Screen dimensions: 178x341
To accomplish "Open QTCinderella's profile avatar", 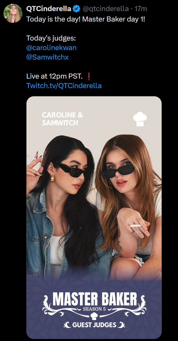I will [x=13, y=13].
